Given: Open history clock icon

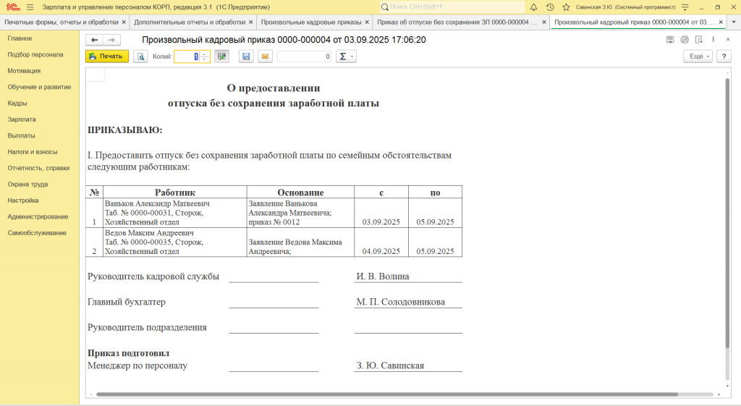Looking at the screenshot, I should [550, 7].
